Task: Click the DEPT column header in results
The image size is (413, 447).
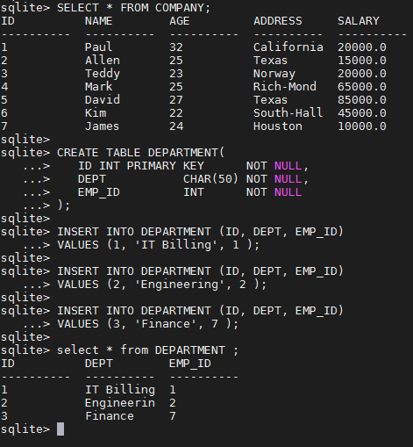Action: pos(98,364)
